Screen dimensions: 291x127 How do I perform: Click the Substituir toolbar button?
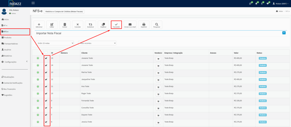(91, 25)
